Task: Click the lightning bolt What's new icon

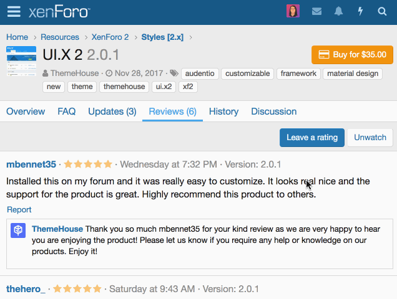Action: pos(360,11)
